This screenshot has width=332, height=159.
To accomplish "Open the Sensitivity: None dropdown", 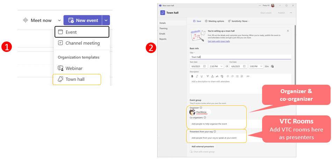I will click(238, 21).
